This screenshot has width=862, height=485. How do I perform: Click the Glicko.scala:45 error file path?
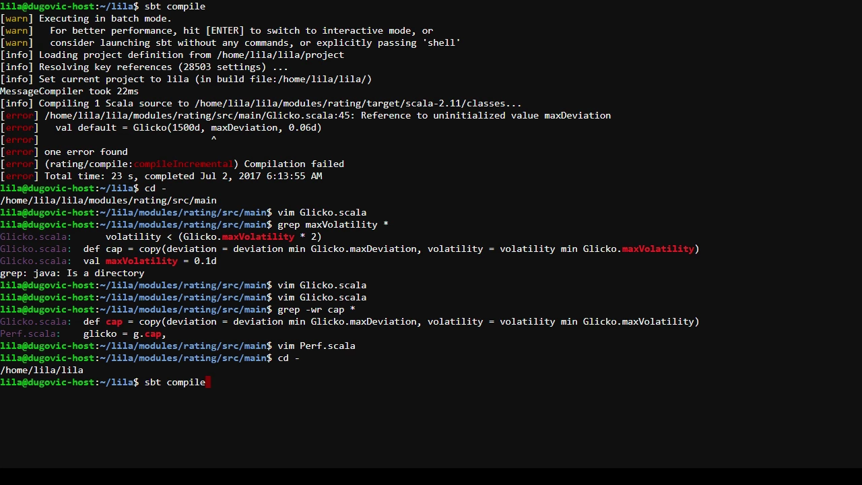coord(199,116)
